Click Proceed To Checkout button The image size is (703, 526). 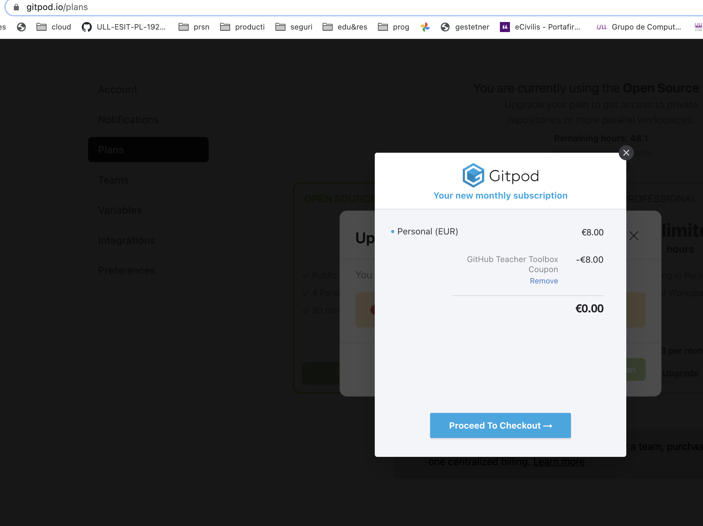coord(500,425)
